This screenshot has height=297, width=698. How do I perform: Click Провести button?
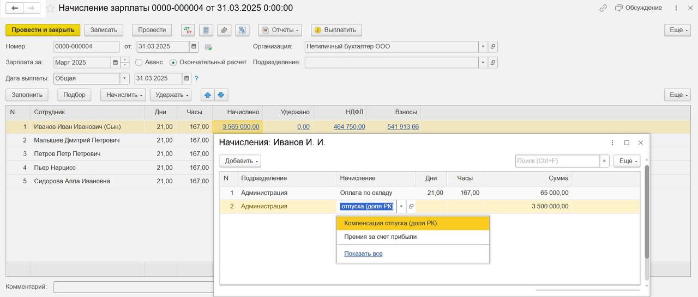coord(152,30)
